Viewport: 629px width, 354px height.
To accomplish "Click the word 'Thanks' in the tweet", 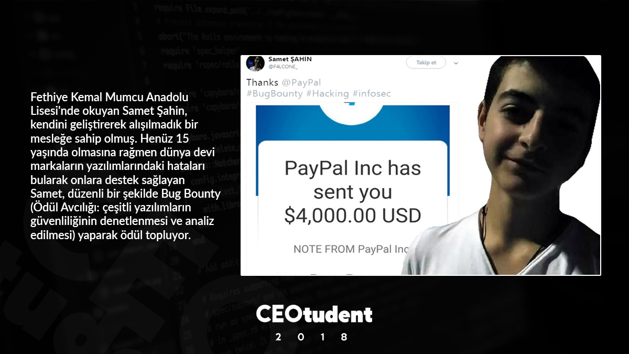I will [262, 82].
